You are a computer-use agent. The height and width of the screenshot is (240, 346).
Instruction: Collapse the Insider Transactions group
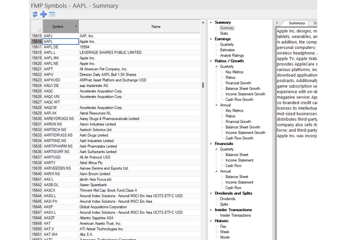click(211, 210)
